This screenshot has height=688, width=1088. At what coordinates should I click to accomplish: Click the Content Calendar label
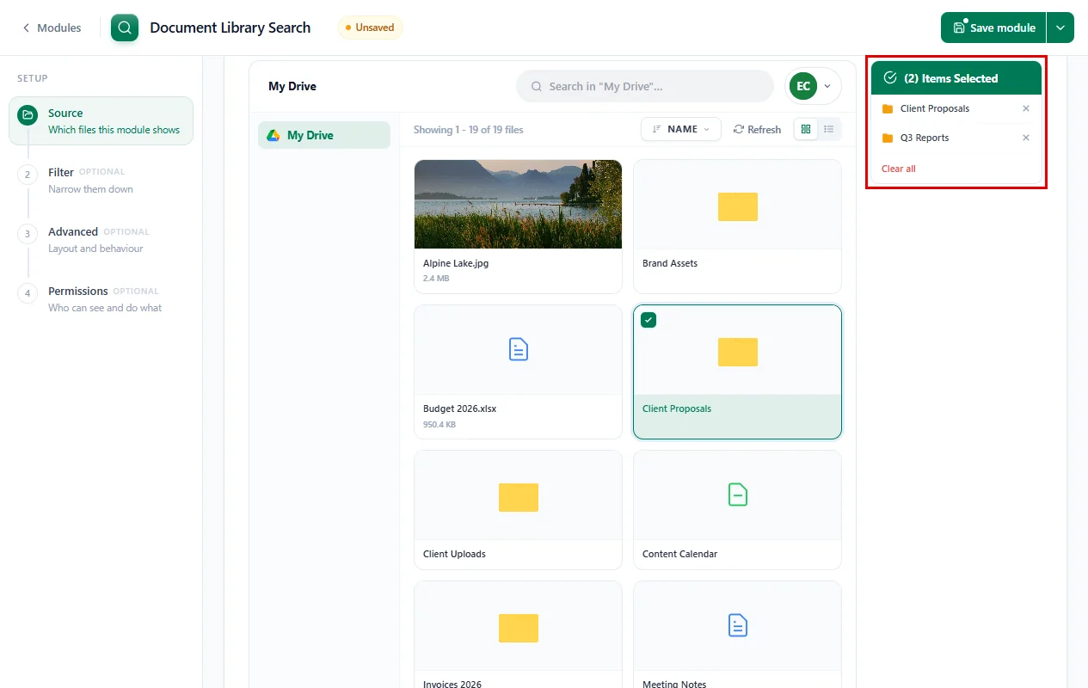(679, 554)
